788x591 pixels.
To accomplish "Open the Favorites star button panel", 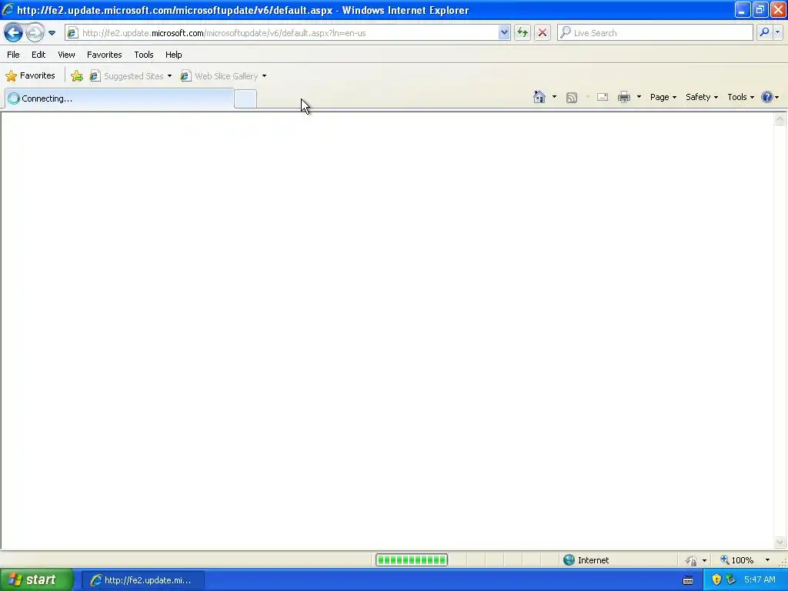I will tap(30, 76).
